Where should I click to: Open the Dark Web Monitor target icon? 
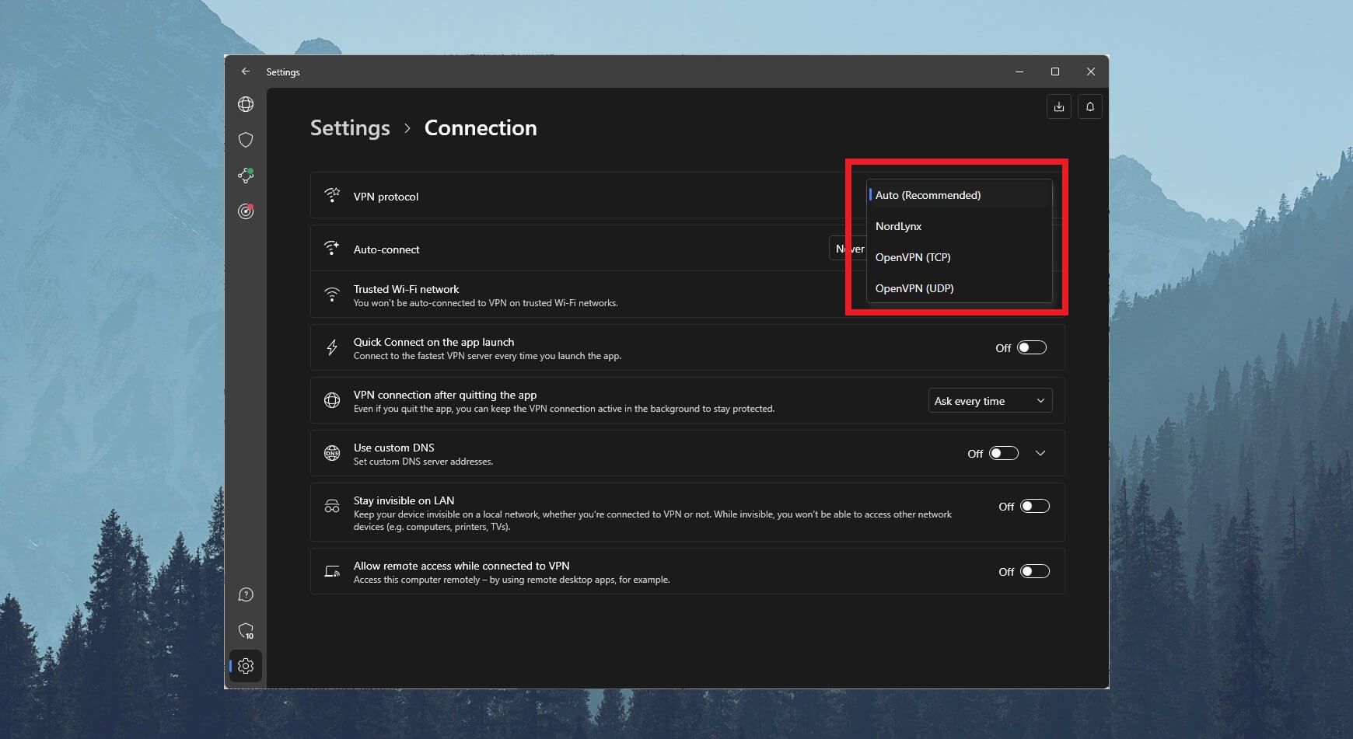246,211
